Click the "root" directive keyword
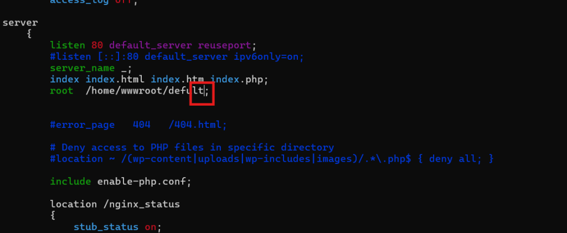 click(61, 91)
